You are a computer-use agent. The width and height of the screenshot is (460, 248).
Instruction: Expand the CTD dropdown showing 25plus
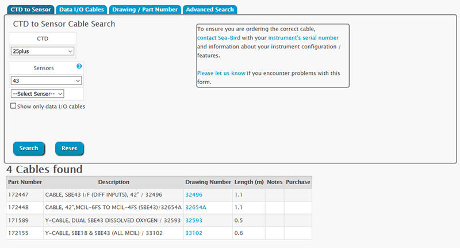pyautogui.click(x=42, y=51)
